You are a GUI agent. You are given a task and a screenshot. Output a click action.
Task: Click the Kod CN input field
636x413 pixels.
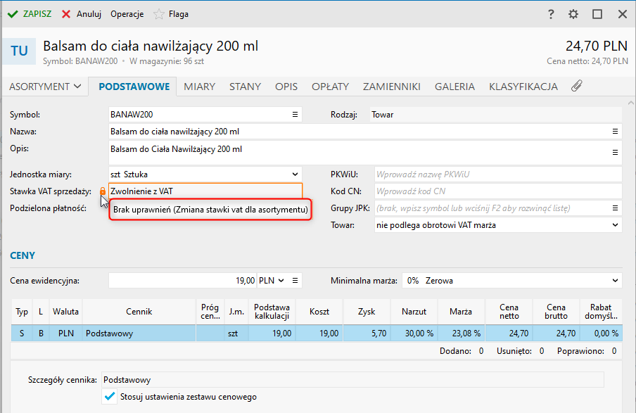tap(498, 191)
